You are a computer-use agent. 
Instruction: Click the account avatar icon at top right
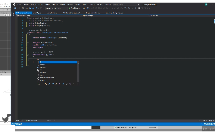click(206, 4)
